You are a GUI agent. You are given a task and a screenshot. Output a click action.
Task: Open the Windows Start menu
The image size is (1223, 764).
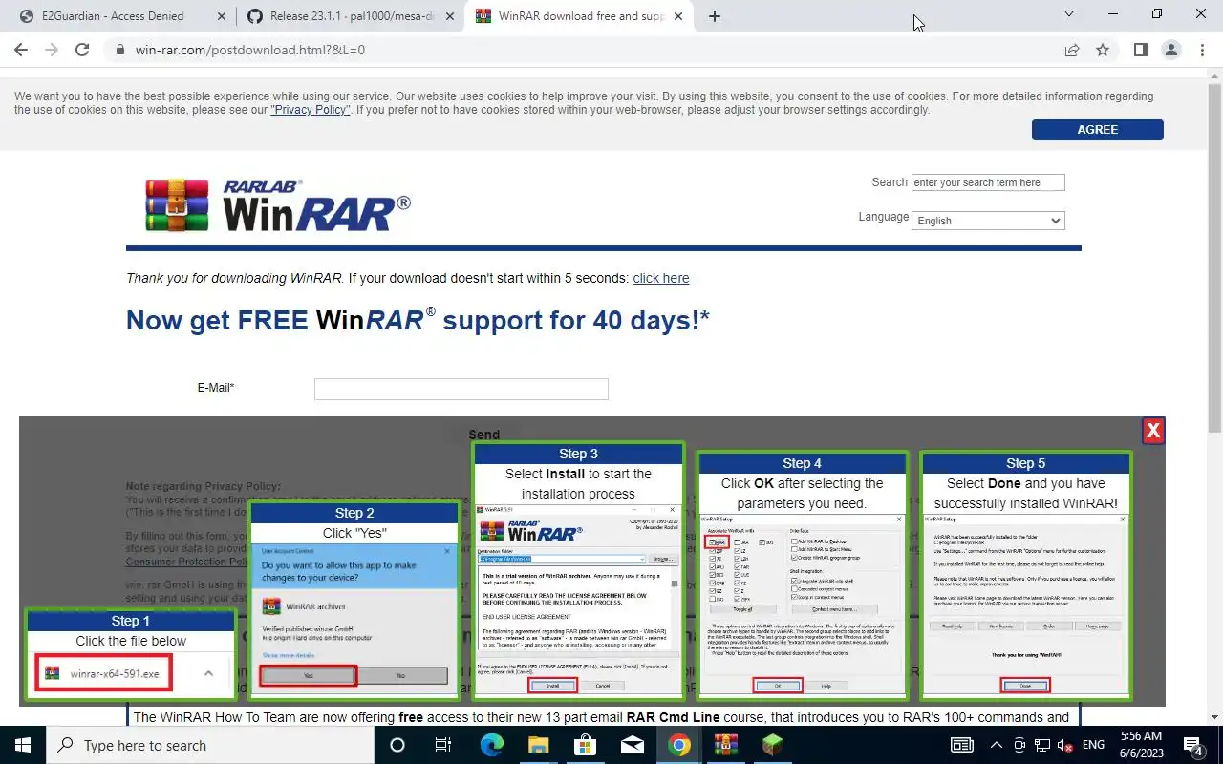[23, 745]
